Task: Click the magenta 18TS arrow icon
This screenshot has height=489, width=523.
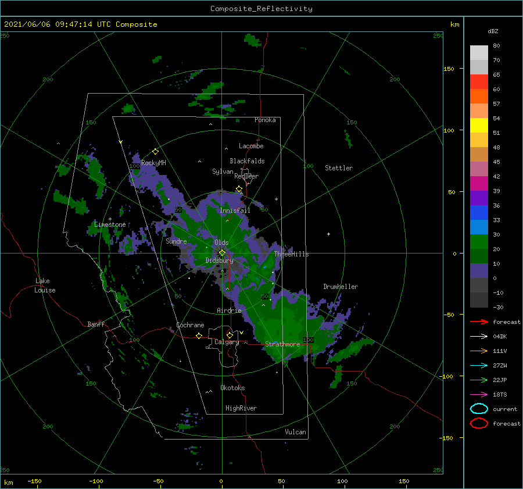Action: [479, 395]
